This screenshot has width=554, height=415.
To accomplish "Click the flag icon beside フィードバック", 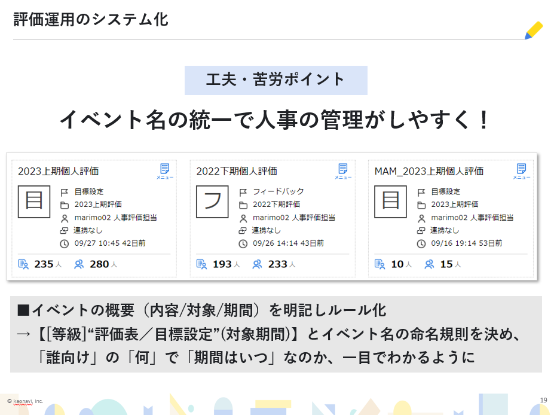I will coord(243,192).
